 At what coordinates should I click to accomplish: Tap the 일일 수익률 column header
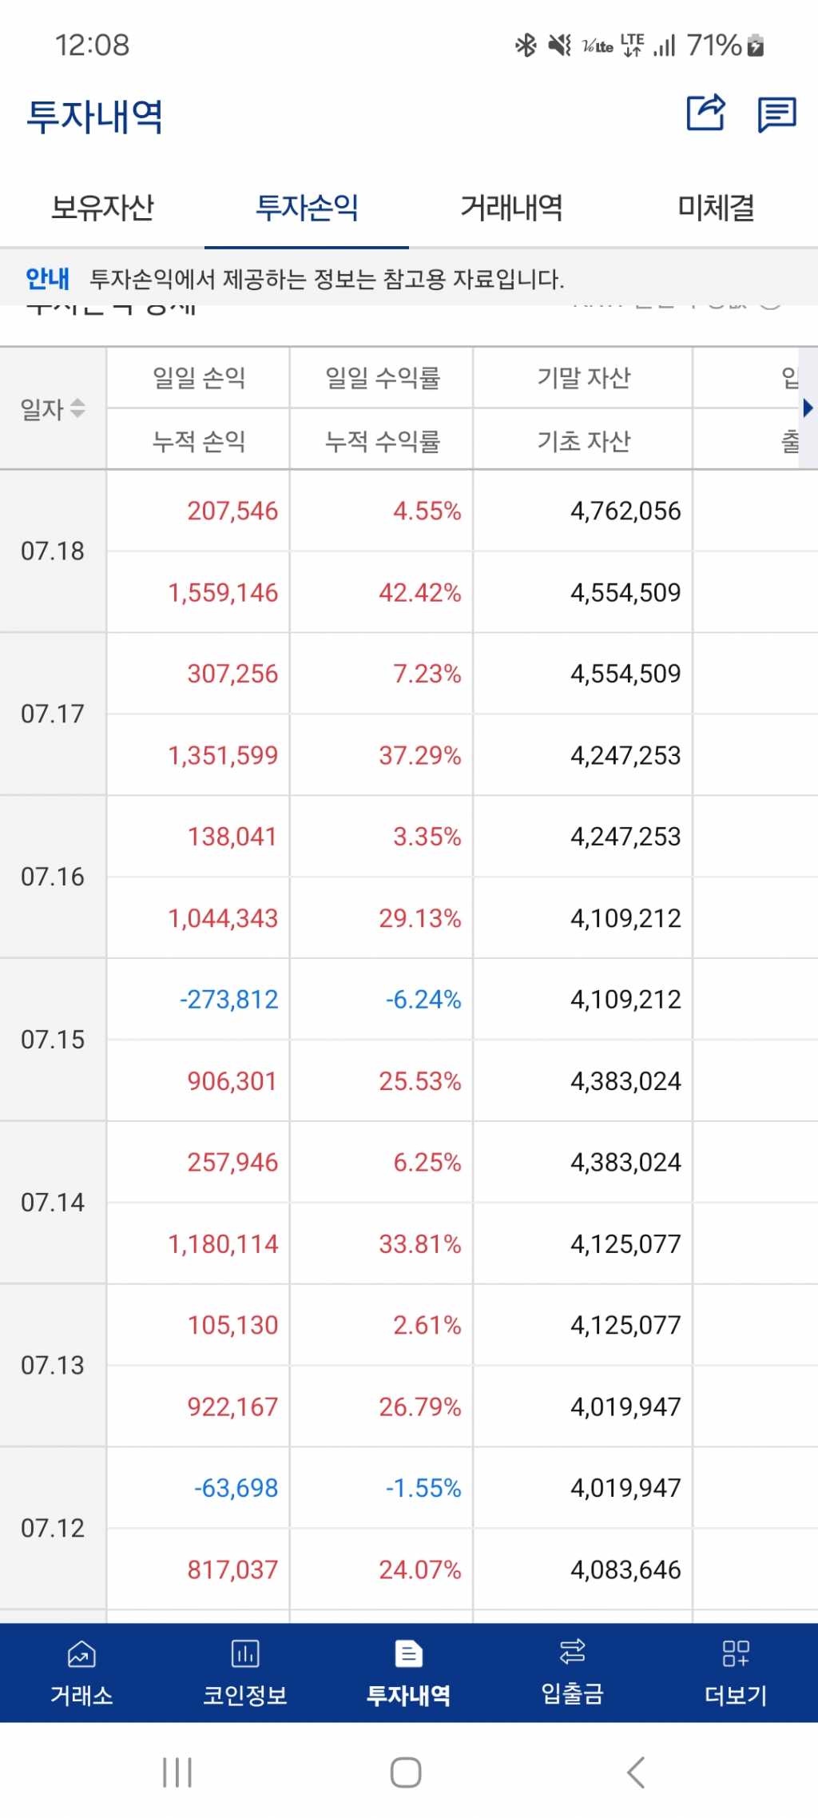[x=383, y=378]
